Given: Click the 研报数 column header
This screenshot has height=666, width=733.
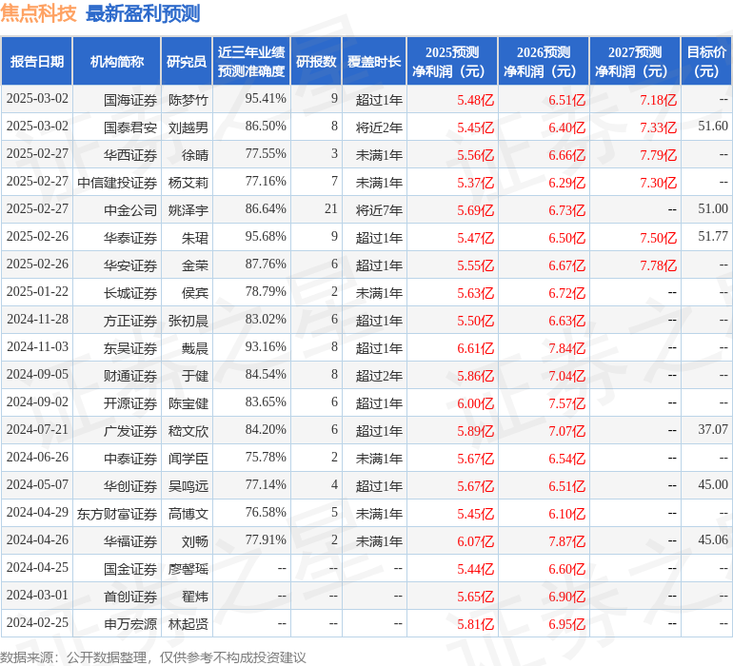Looking at the screenshot, I should click(316, 62).
